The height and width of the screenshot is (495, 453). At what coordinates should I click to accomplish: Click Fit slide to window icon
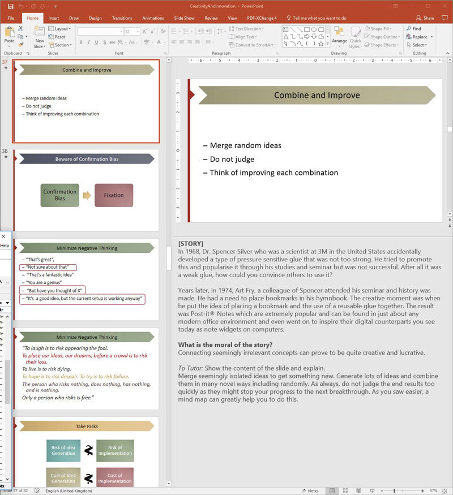(444, 490)
